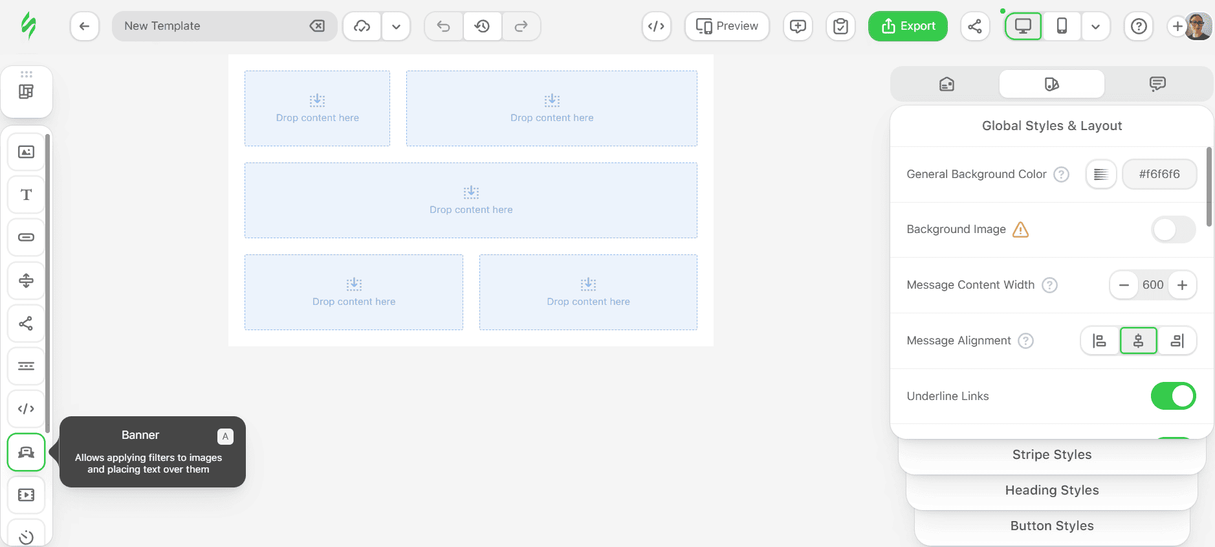The height and width of the screenshot is (547, 1215).
Task: Align message to the right
Action: pos(1177,341)
